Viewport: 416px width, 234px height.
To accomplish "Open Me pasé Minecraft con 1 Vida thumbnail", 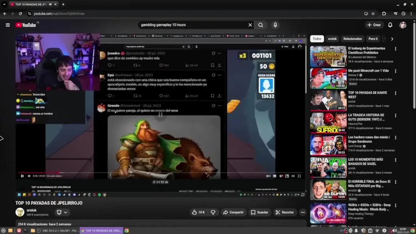I will [328, 79].
